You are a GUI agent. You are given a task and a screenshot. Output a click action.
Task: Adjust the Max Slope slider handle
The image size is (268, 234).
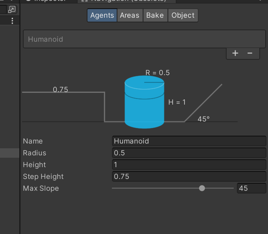(x=202, y=188)
